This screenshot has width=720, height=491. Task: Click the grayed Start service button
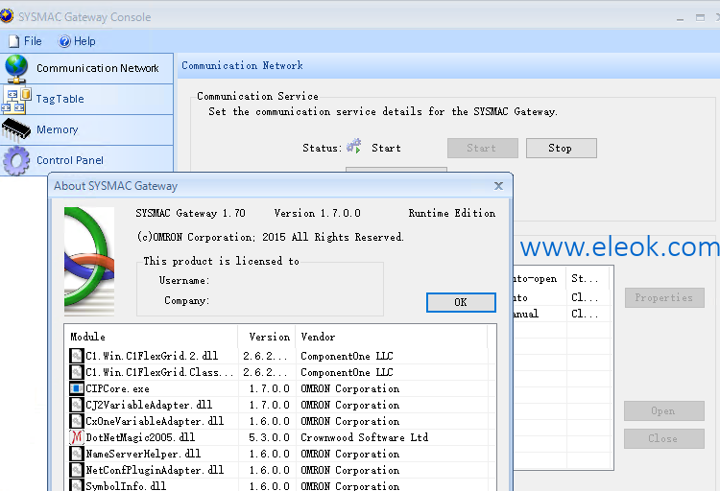483,149
